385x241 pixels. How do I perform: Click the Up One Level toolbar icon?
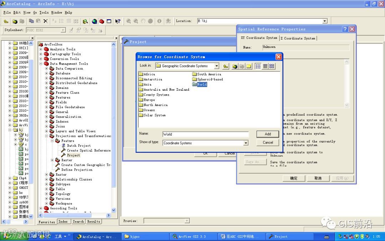pyautogui.click(x=6, y=21)
